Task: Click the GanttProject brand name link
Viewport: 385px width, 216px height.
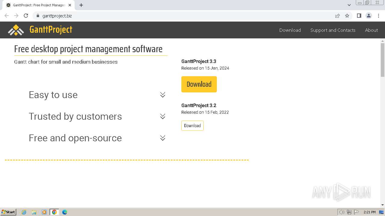Action: (51, 30)
